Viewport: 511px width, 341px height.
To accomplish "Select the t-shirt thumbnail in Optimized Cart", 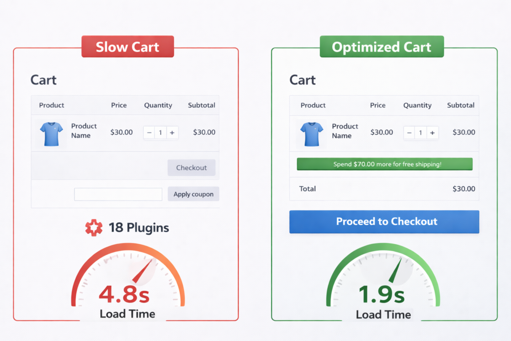I will tap(311, 132).
